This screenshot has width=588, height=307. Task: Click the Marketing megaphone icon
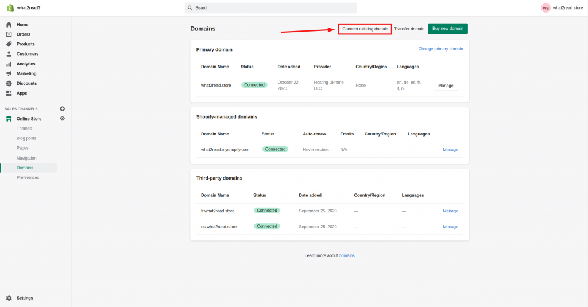[9, 73]
